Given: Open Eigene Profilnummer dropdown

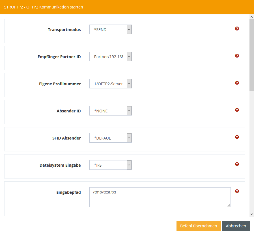Looking at the screenshot, I should pos(111,84).
